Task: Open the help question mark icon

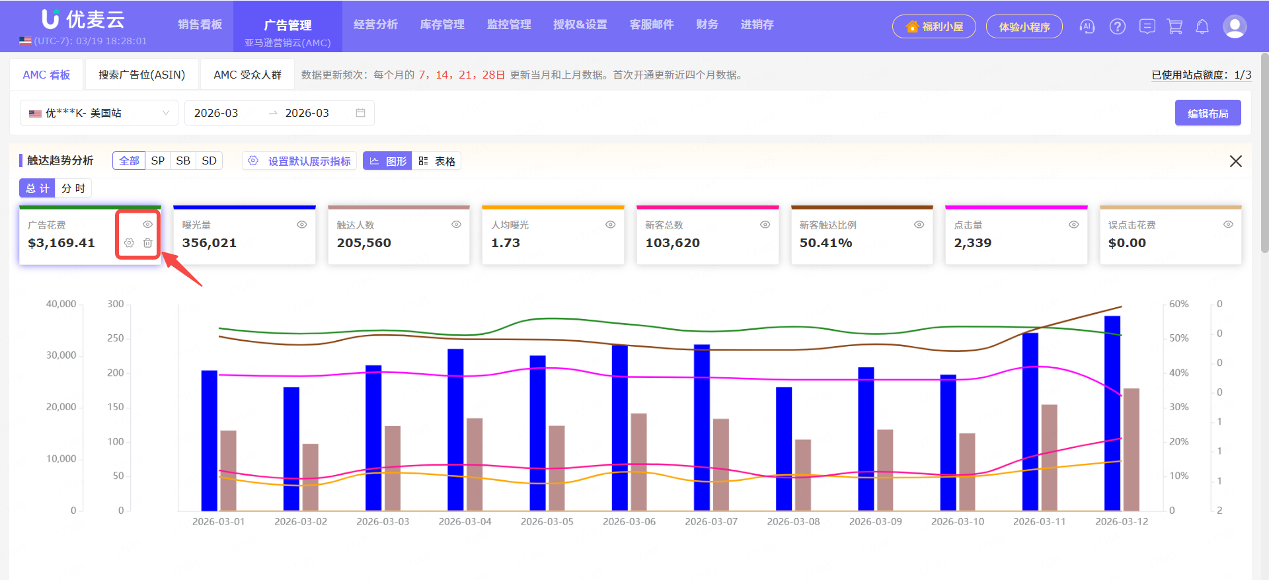Action: tap(1117, 26)
